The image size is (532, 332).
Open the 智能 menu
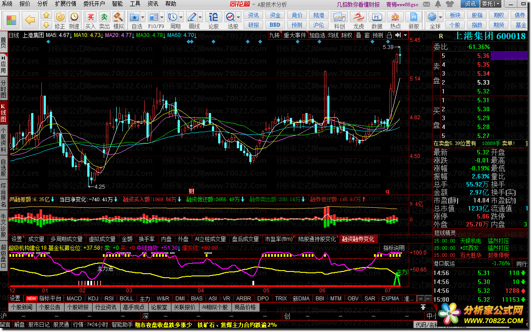[117, 4]
